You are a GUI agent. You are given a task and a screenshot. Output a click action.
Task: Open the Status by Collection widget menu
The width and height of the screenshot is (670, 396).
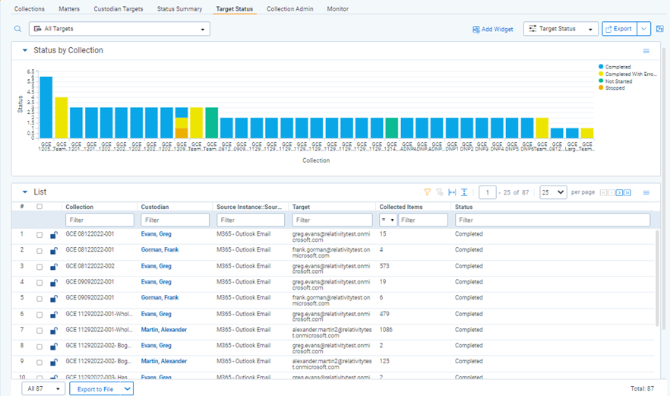(x=646, y=51)
